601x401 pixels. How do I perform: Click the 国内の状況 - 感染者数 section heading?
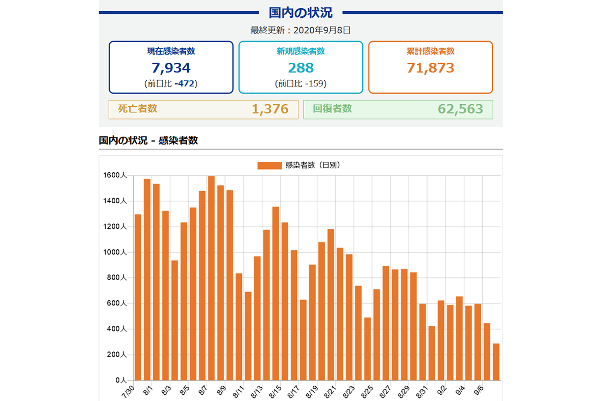[x=148, y=140]
